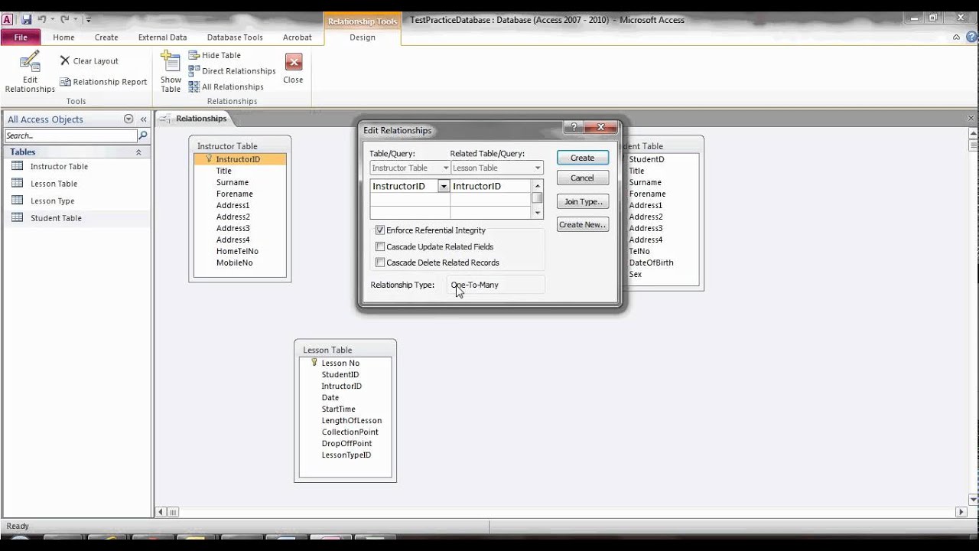This screenshot has height=551, width=979.
Task: Click the Hide Table icon
Action: (194, 55)
